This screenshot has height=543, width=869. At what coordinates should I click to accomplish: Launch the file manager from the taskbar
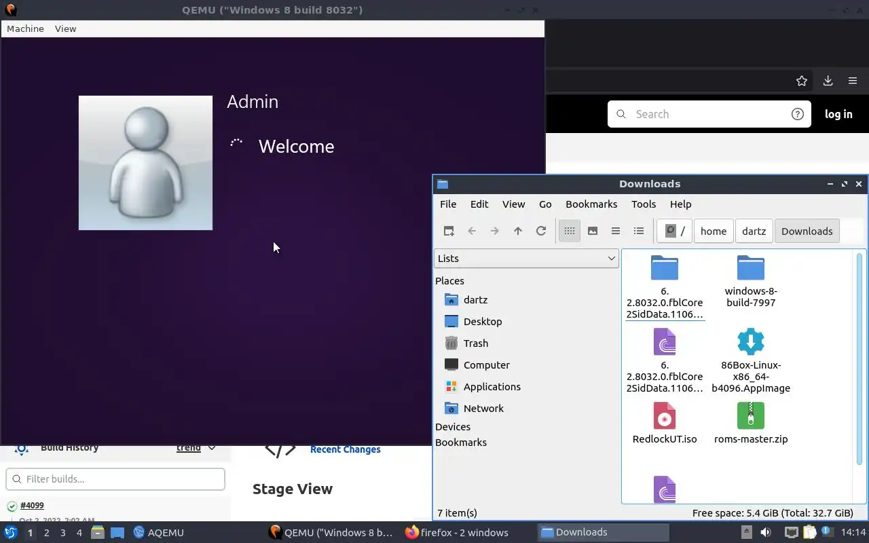pos(98,532)
